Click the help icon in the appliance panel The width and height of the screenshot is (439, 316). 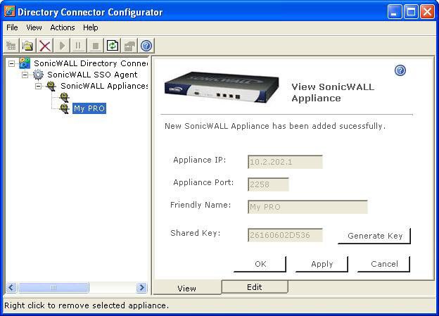[400, 70]
